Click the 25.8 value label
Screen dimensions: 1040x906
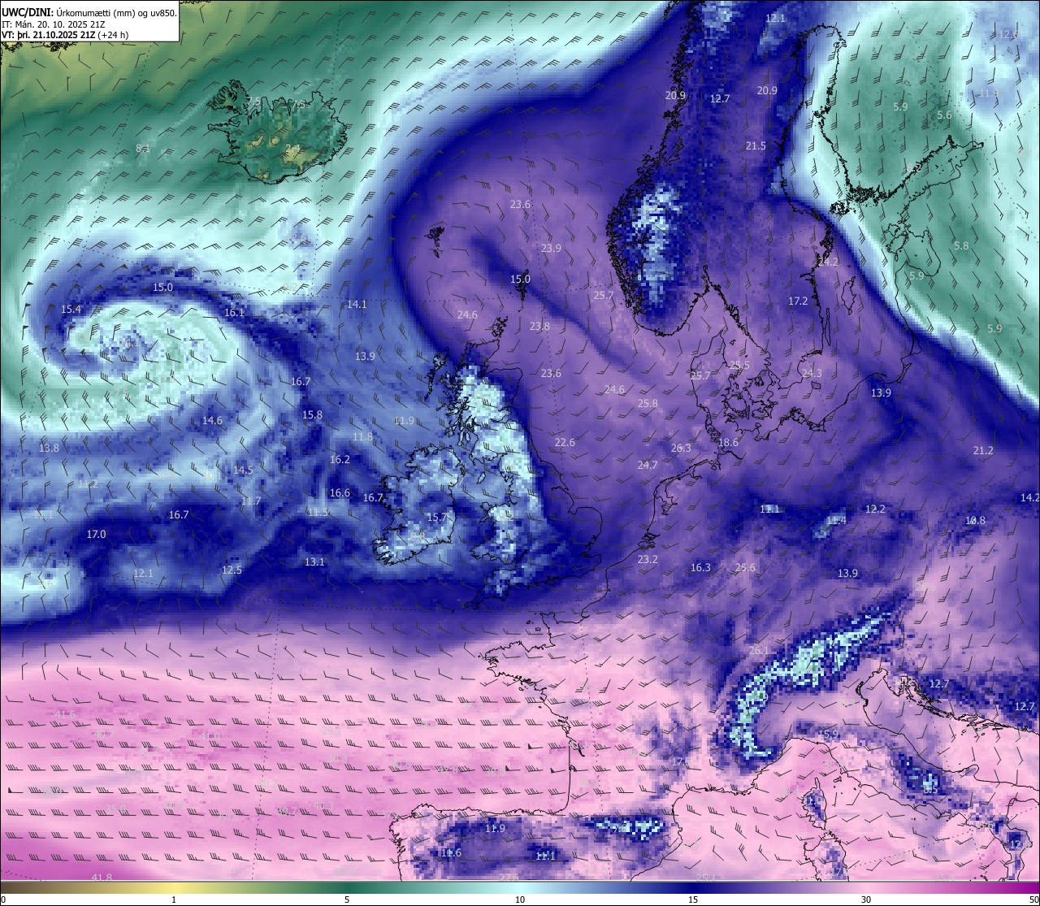(x=648, y=403)
